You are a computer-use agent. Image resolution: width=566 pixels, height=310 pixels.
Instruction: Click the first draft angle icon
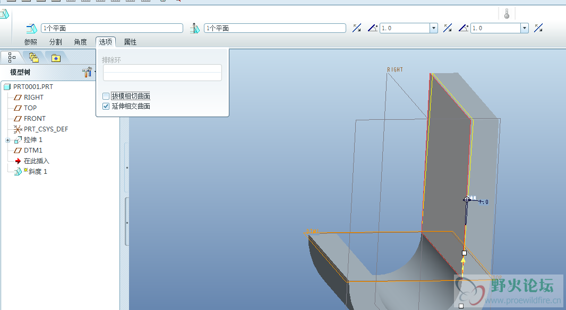click(373, 28)
